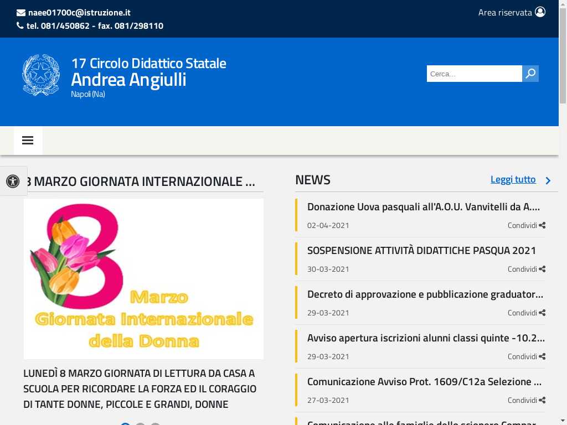Click the naee01700c@istruzione.it email link
This screenshot has width=567, height=425.
tap(79, 12)
